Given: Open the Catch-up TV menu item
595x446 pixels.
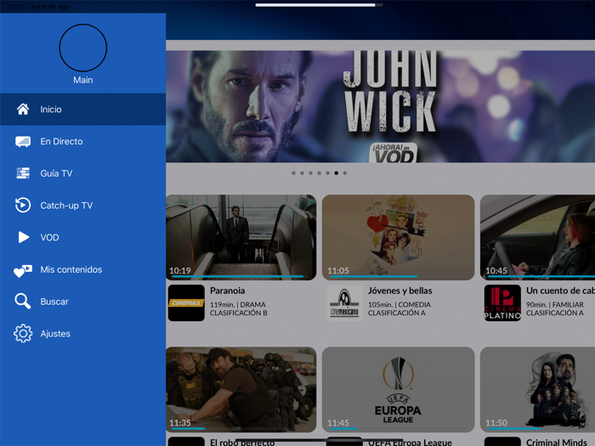Looking at the screenshot, I should pos(82,206).
